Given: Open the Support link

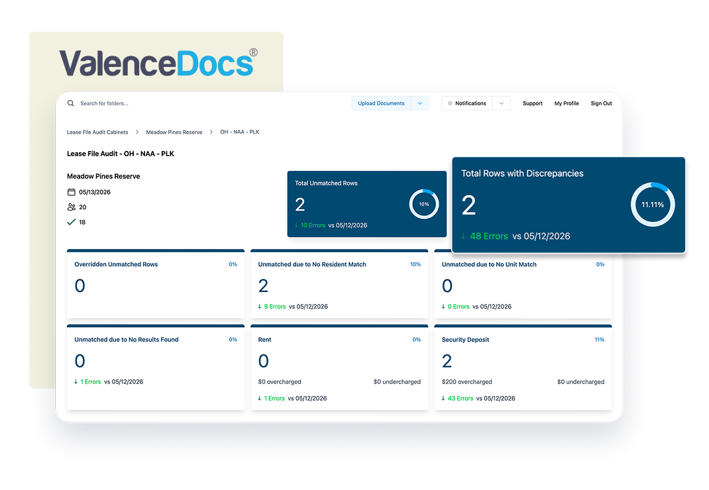Looking at the screenshot, I should [533, 103].
